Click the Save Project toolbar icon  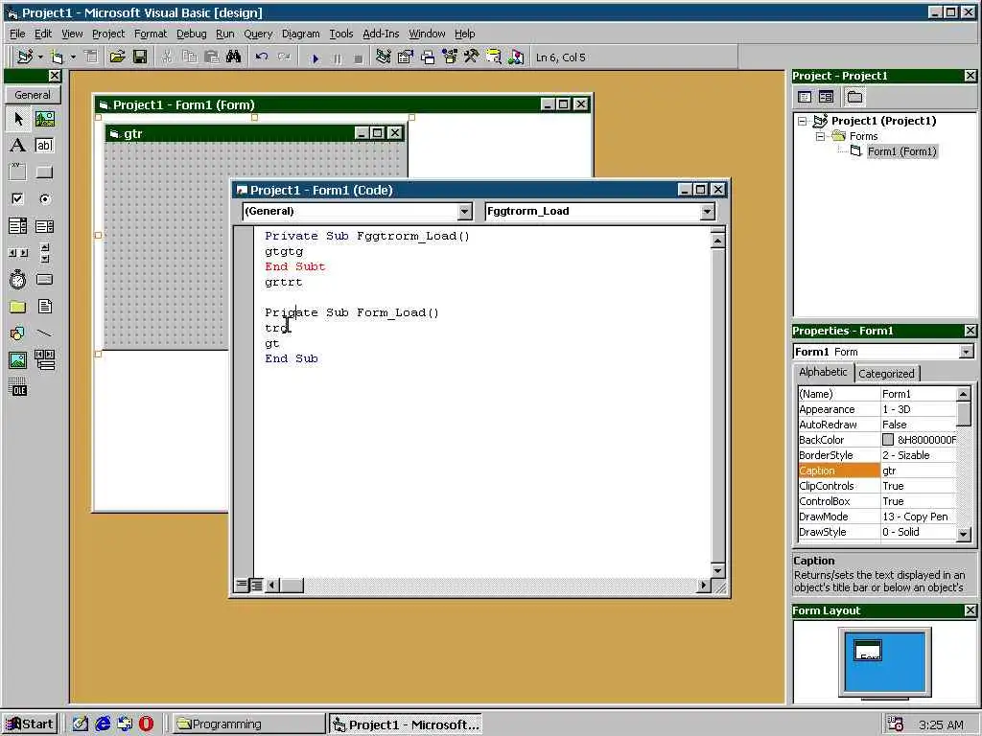pos(140,57)
